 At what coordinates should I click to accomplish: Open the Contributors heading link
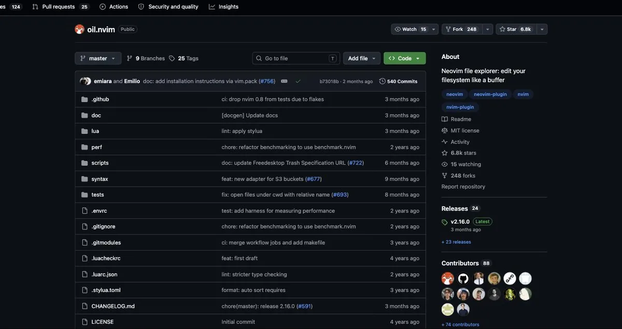(460, 263)
